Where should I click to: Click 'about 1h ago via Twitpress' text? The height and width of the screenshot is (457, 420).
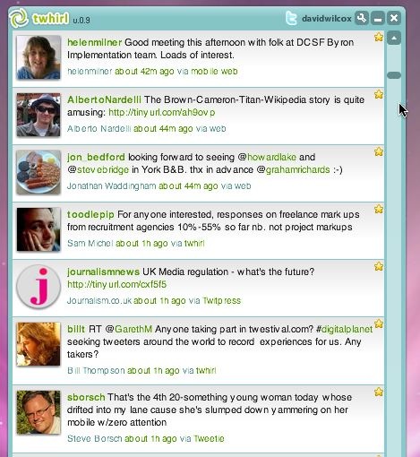point(187,300)
